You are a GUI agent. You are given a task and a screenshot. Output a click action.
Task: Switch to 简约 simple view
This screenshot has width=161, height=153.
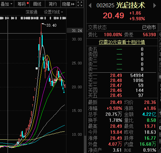click(x=53, y=4)
